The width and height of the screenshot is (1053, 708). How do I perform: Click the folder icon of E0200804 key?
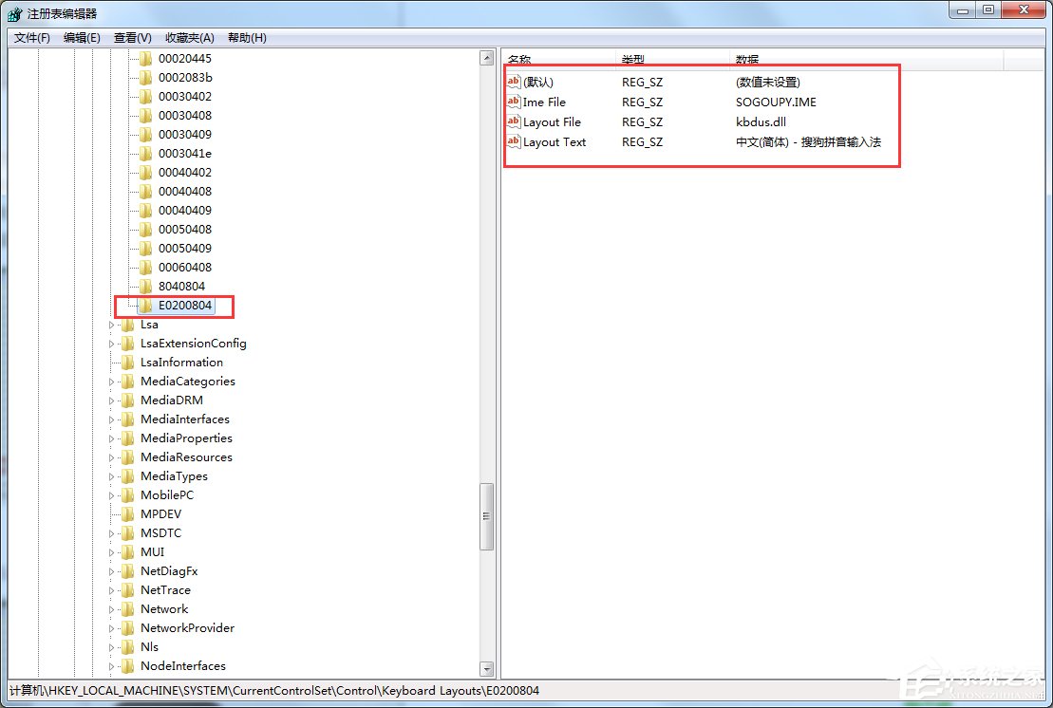point(143,306)
